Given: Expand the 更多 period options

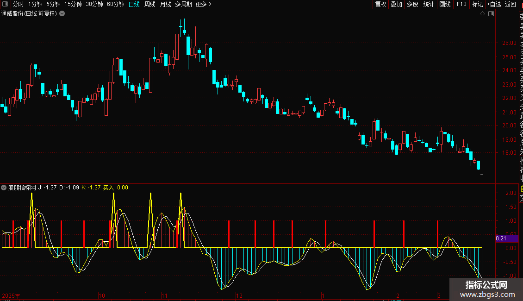Looking at the screenshot, I should (x=204, y=4).
